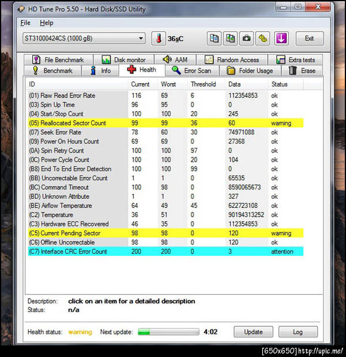The height and width of the screenshot is (357, 346).
Task: Switch to the Benchmark tab
Action: [x=52, y=70]
